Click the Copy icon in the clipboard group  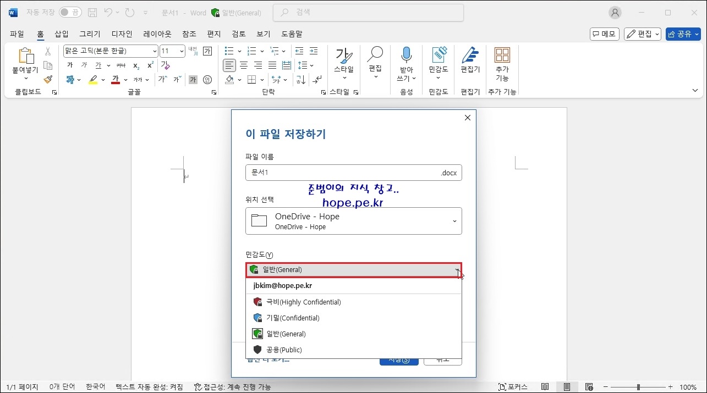(x=48, y=65)
